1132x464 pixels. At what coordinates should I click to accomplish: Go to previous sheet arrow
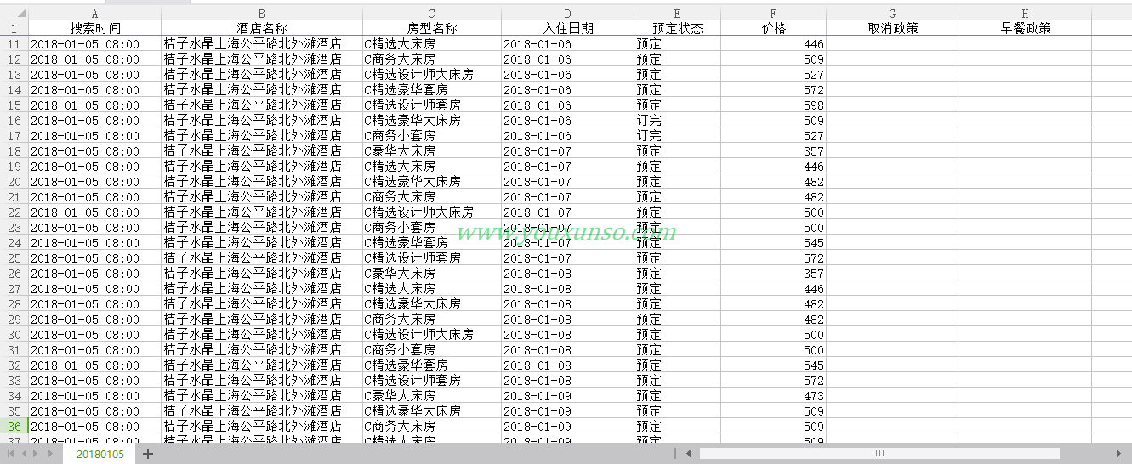pyautogui.click(x=25, y=454)
